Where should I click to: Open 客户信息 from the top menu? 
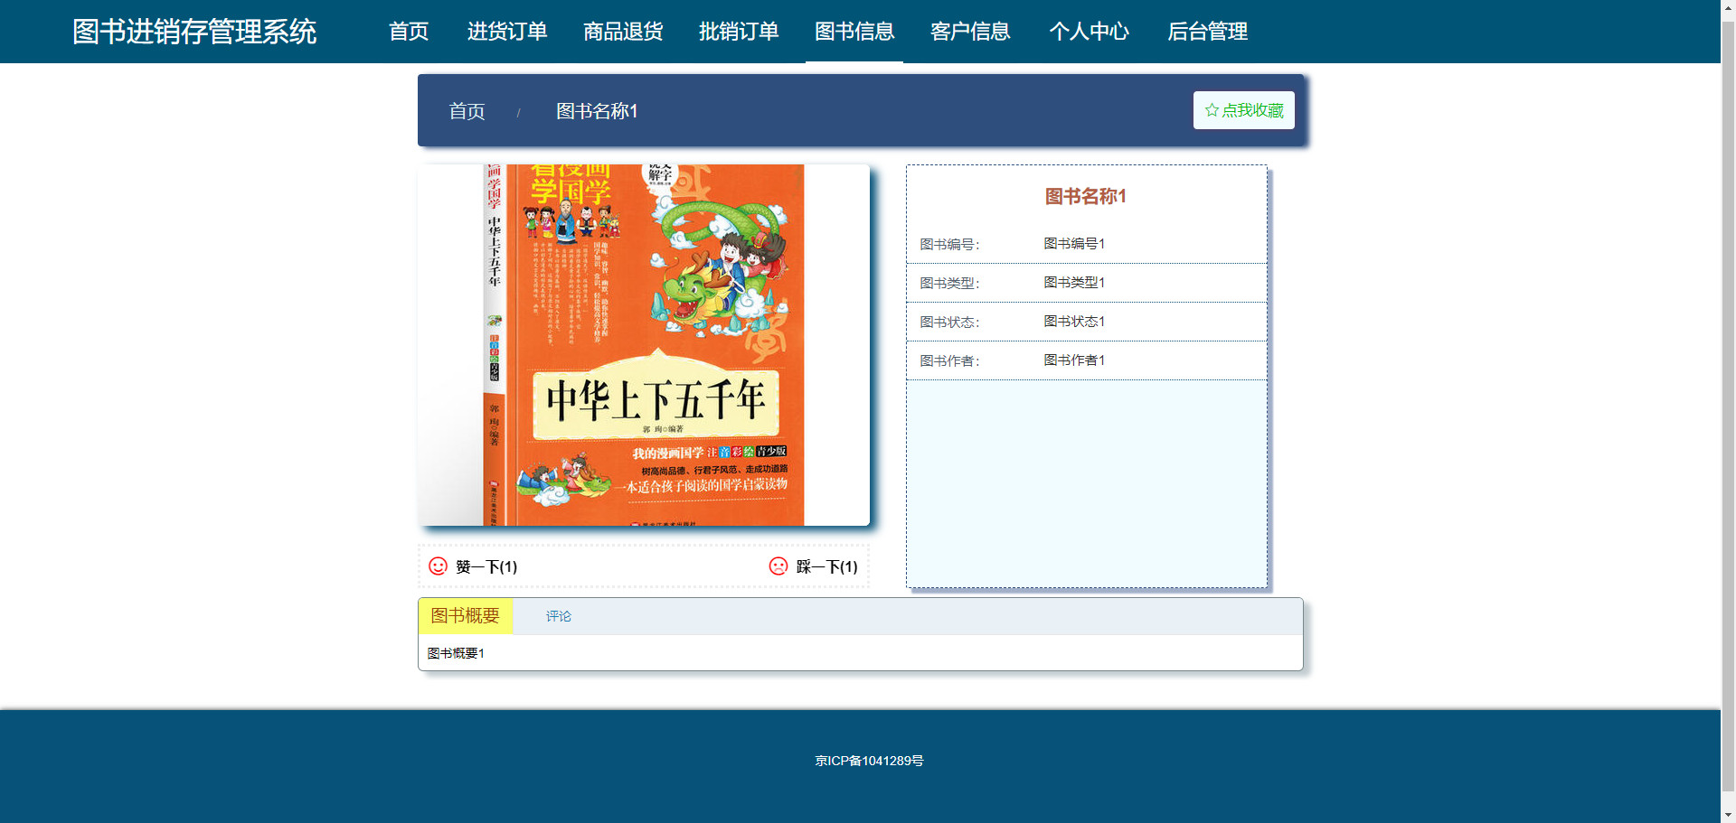coord(970,32)
